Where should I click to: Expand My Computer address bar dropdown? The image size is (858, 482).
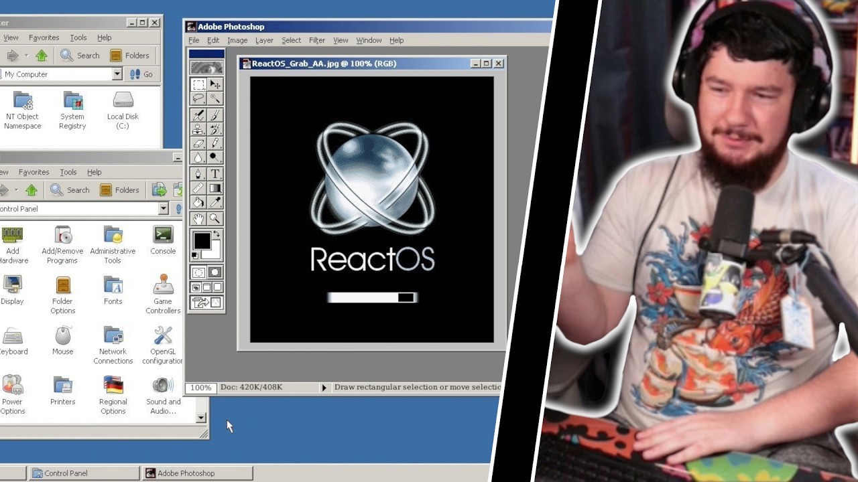tap(117, 74)
